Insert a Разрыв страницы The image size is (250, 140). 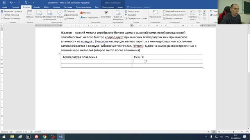[x=11, y=18]
